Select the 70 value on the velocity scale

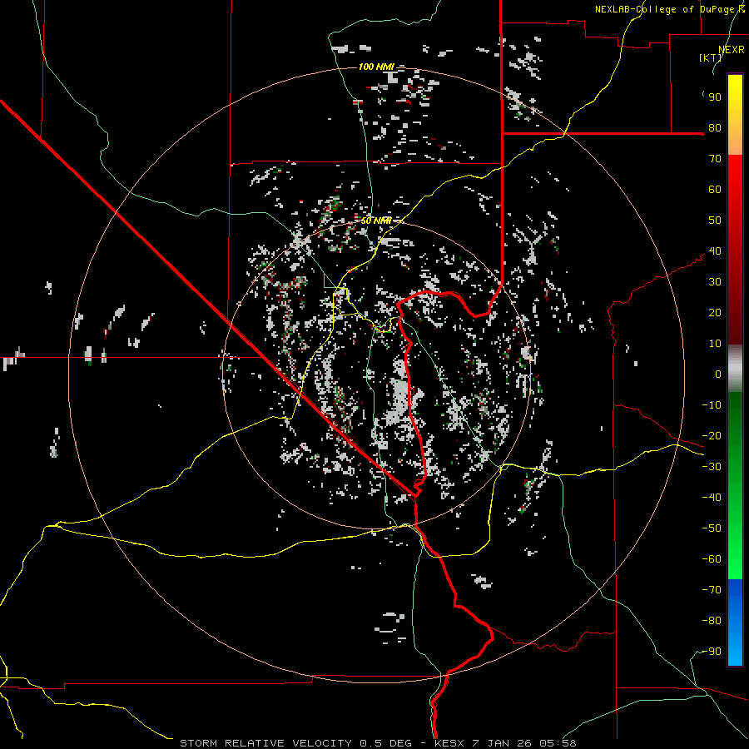tap(715, 159)
